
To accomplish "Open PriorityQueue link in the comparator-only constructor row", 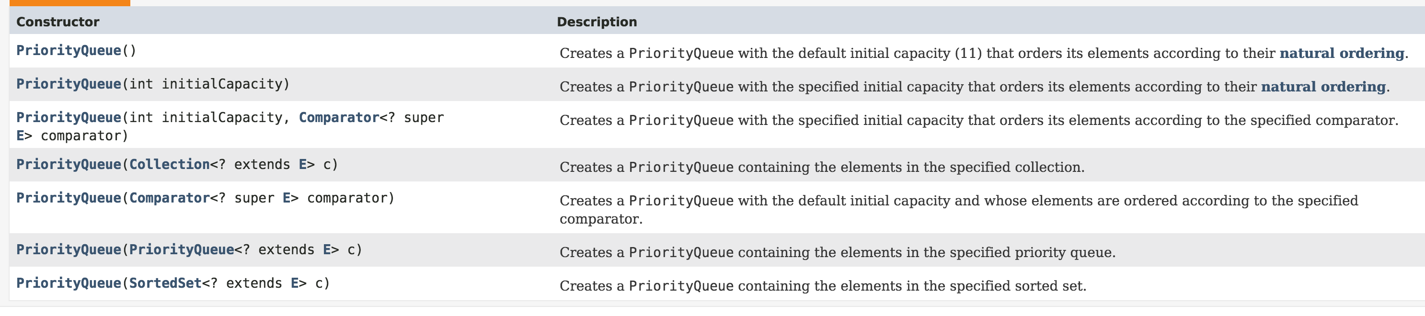I will click(x=68, y=198).
